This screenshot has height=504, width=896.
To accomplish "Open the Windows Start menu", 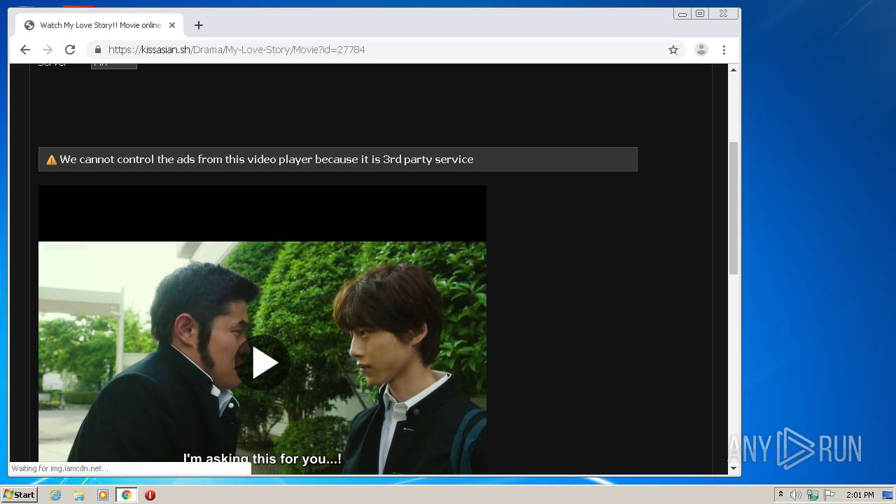I will click(19, 495).
